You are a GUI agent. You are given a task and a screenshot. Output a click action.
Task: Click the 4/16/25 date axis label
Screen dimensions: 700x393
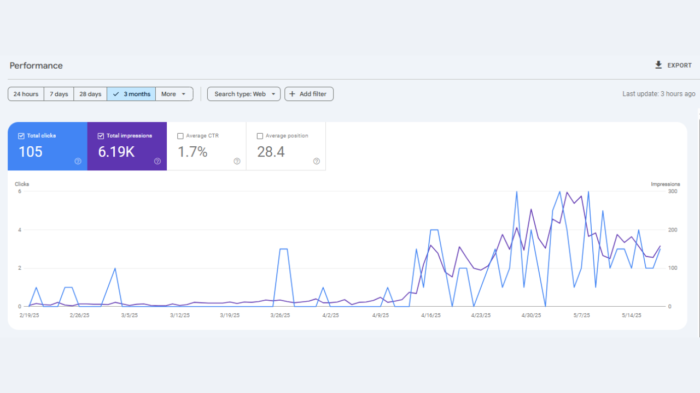coord(431,315)
